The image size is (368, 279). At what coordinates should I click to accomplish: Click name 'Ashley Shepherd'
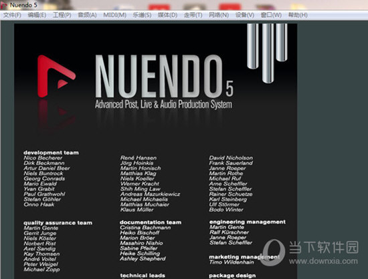pos(143,258)
